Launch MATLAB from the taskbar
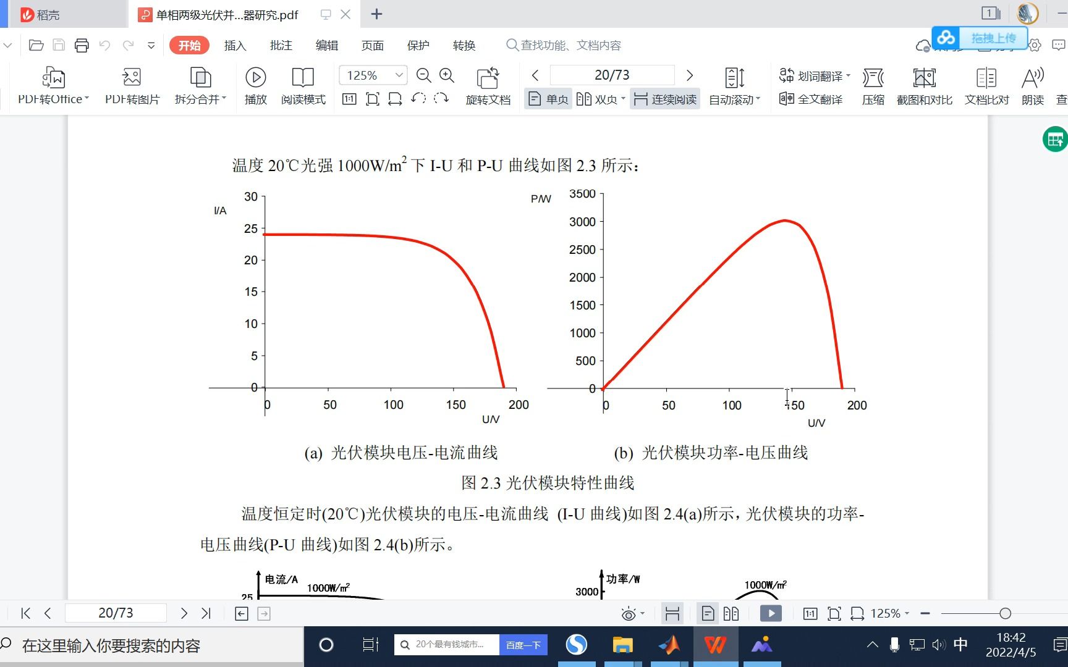The width and height of the screenshot is (1068, 667). 669,645
